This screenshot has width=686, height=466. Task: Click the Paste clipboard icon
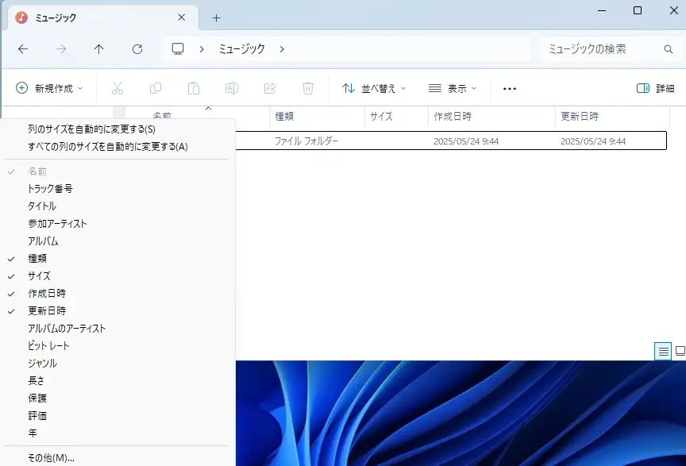coord(194,88)
